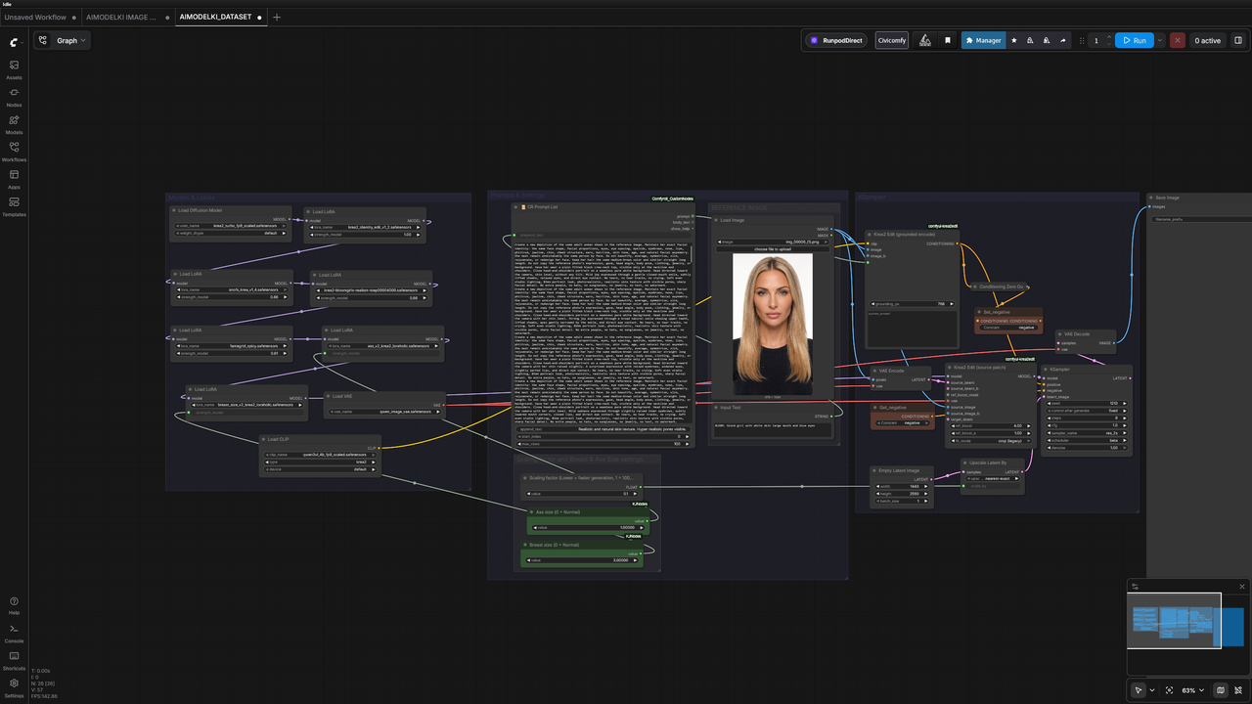Open the Graph view dropdown
Viewport: 1252px width, 704px height.
point(63,40)
